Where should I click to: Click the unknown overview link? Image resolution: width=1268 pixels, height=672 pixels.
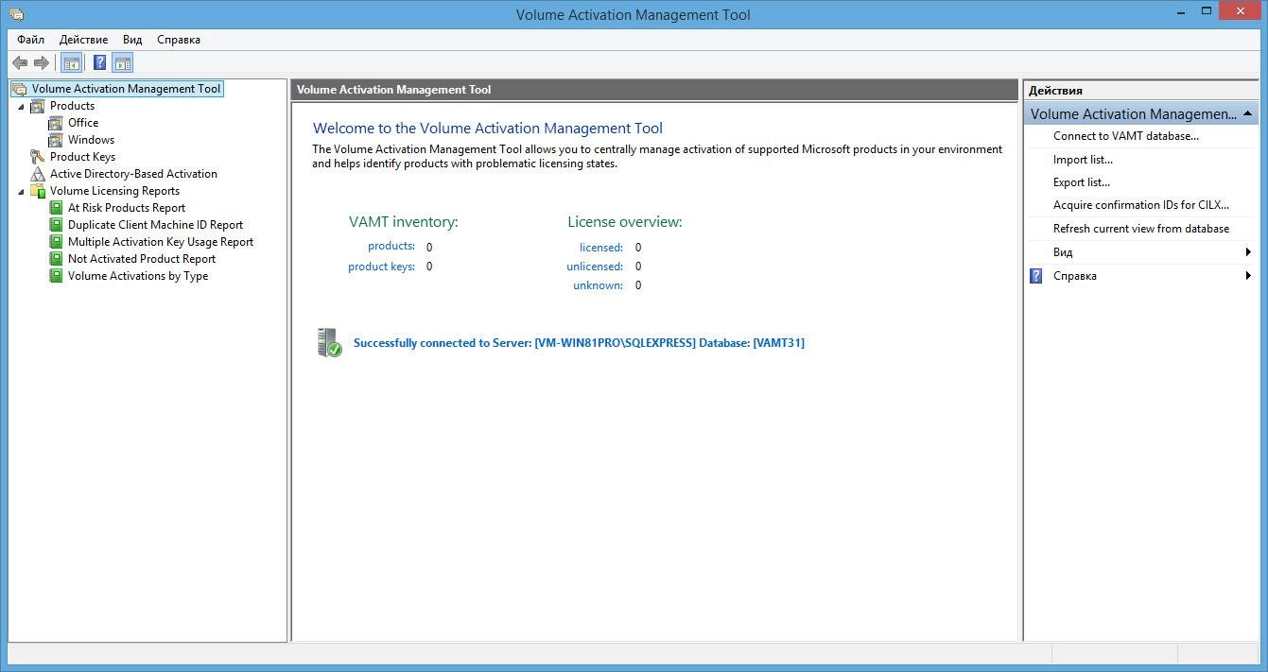(x=598, y=285)
